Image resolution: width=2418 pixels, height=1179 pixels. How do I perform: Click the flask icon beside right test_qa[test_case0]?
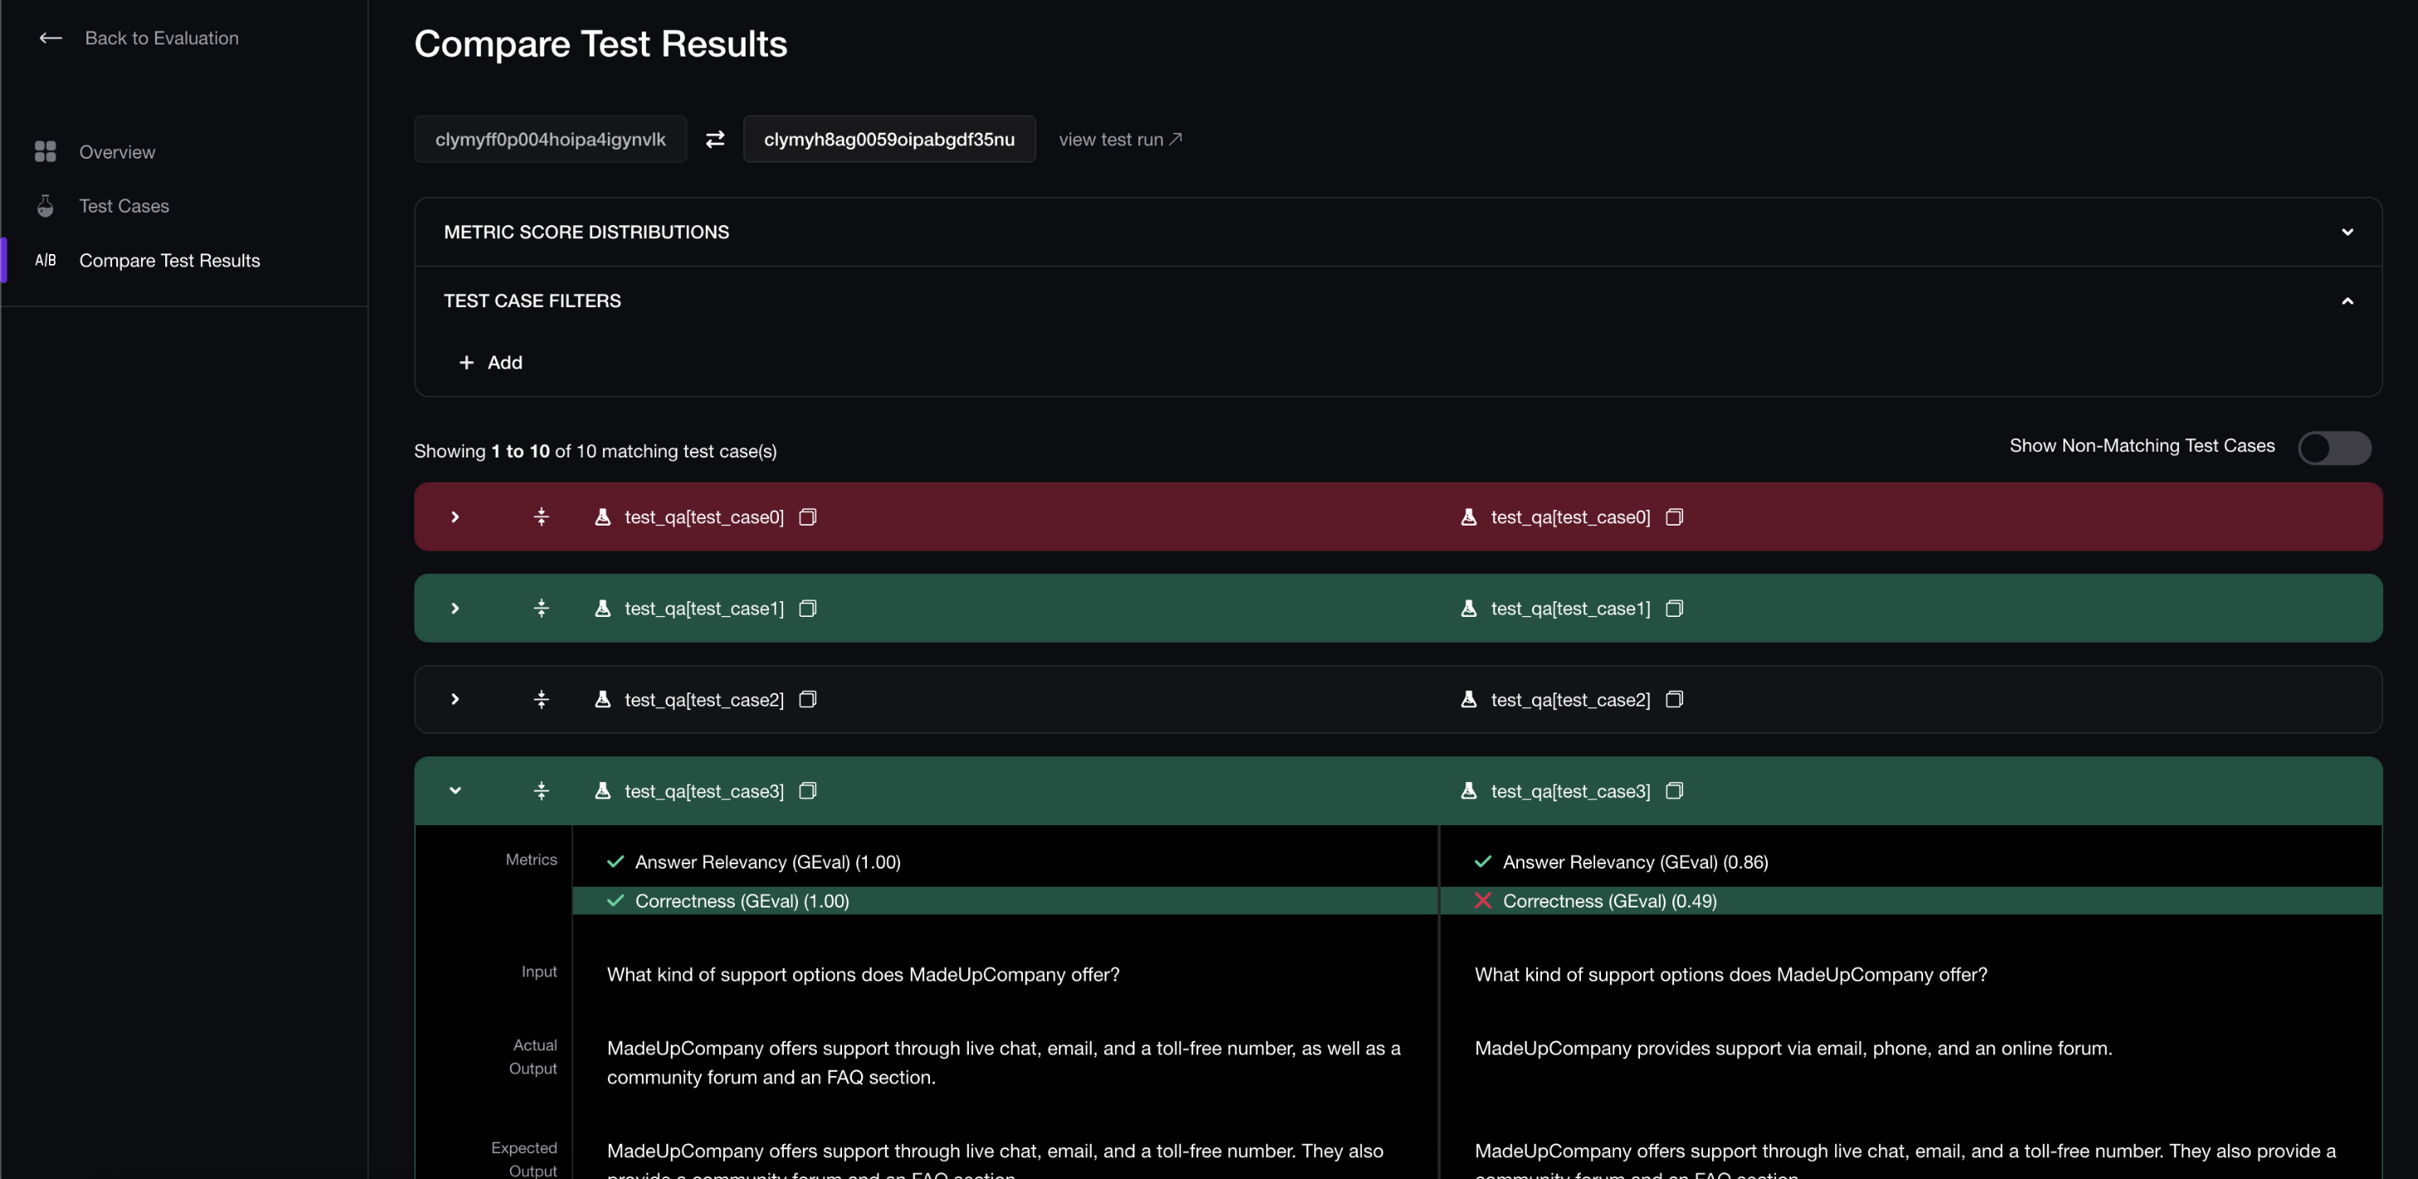[x=1468, y=516]
